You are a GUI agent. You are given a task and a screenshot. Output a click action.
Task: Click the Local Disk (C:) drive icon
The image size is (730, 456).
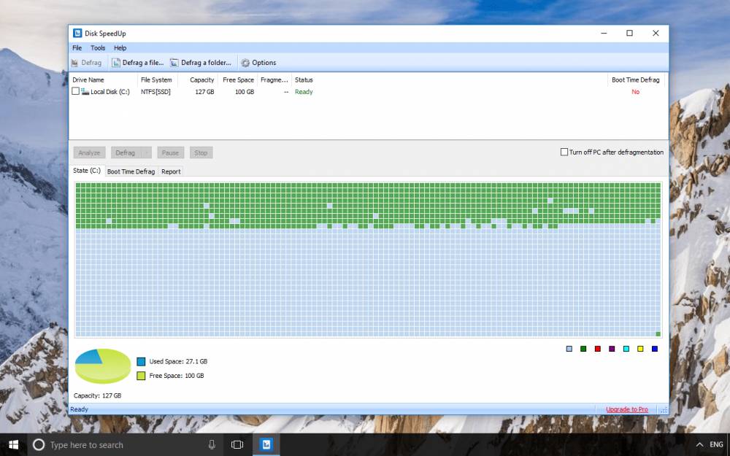[x=85, y=92]
